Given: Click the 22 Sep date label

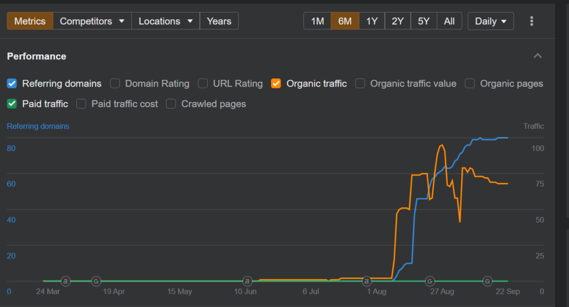Looking at the screenshot, I should point(508,291).
